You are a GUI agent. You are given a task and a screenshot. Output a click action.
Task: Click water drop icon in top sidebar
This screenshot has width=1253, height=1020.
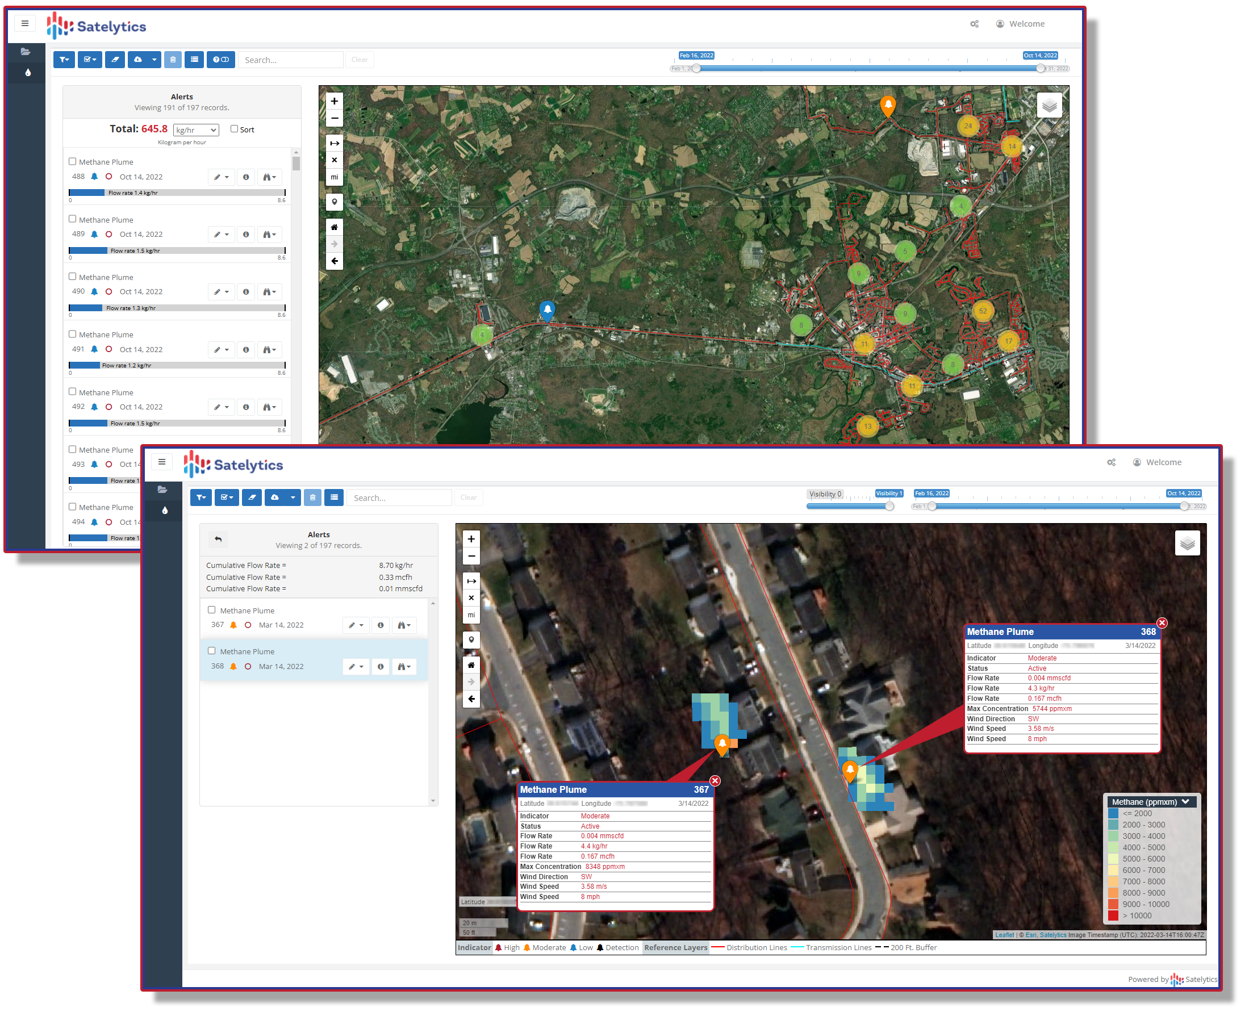28,73
